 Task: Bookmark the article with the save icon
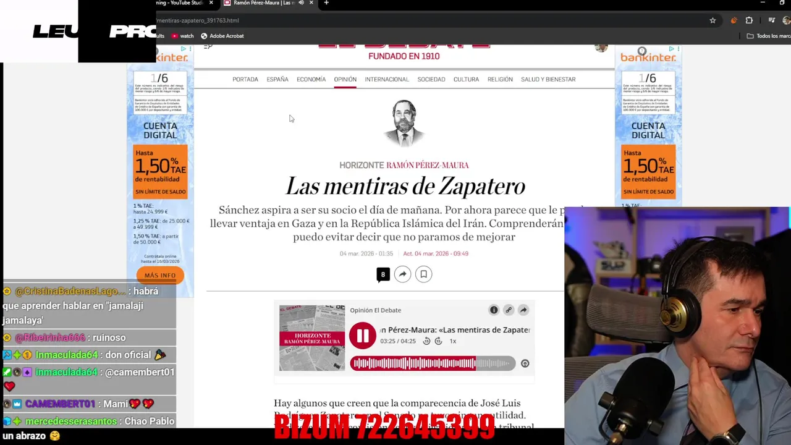pos(423,274)
